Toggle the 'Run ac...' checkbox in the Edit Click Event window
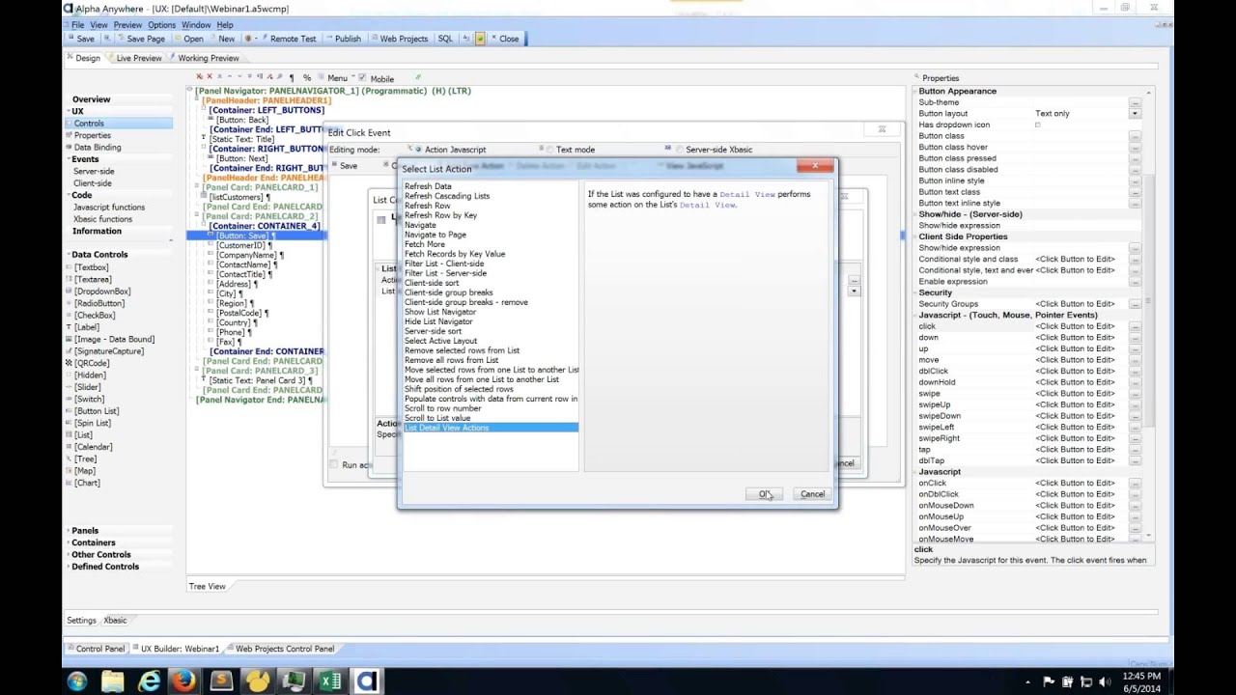The image size is (1236, 695). pyautogui.click(x=334, y=464)
